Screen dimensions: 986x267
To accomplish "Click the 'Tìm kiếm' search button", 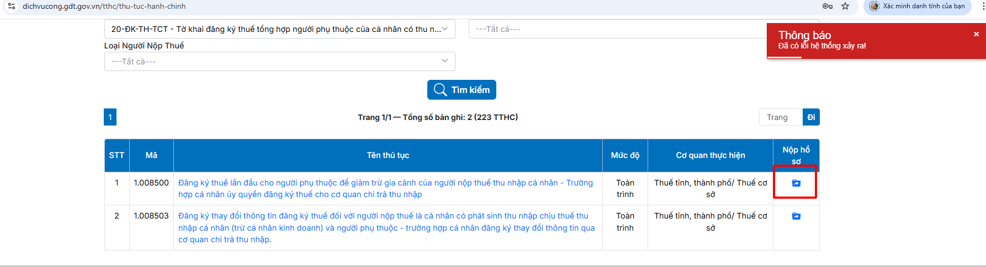I will (x=462, y=90).
